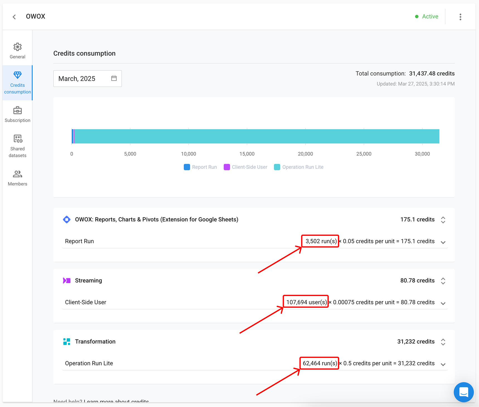Click the 15,000 axis label on chart
This screenshot has width=479, height=407.
pyautogui.click(x=247, y=154)
